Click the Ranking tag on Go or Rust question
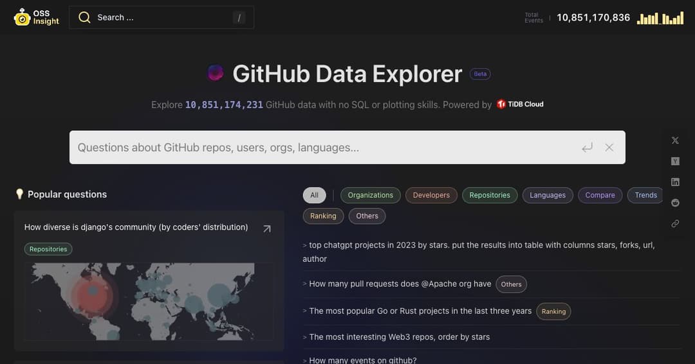695x364 pixels. pos(553,311)
